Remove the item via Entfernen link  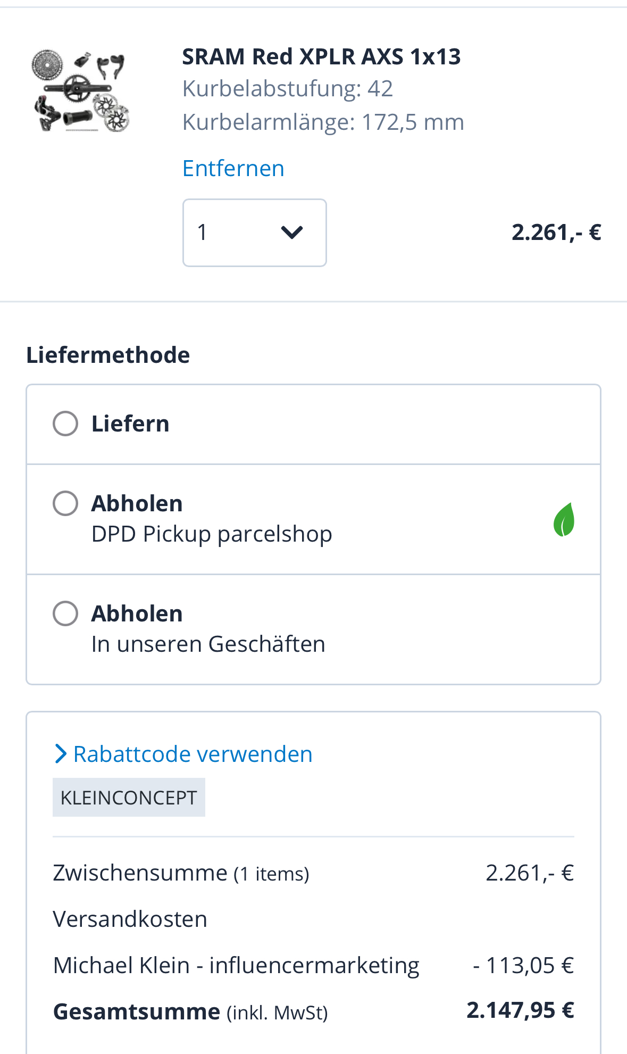click(233, 168)
